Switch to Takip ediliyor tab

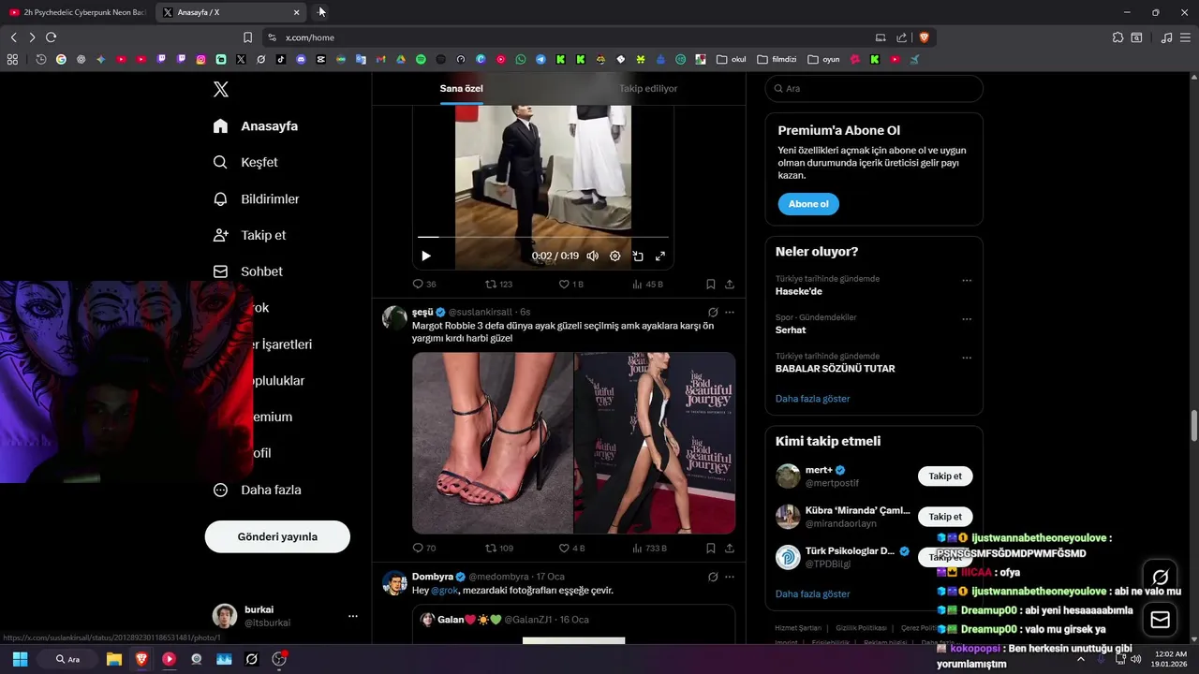coord(648,88)
